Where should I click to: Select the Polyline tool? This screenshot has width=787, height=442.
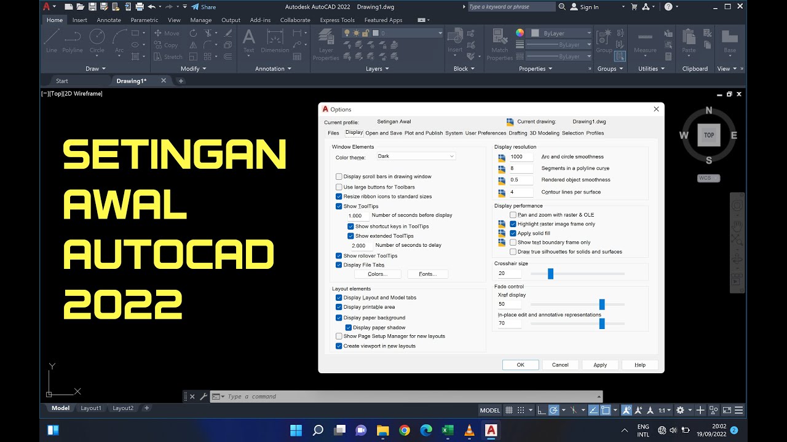pos(73,41)
